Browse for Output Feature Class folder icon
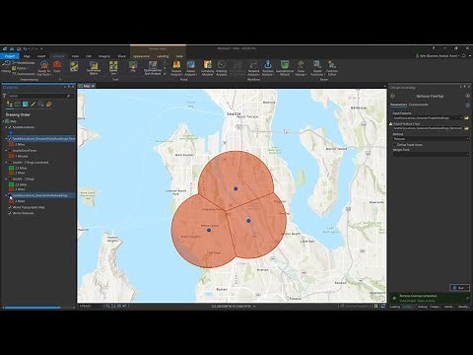 pyautogui.click(x=466, y=128)
